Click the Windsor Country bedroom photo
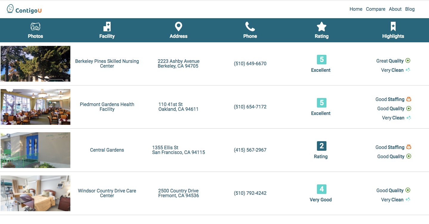 point(35,193)
